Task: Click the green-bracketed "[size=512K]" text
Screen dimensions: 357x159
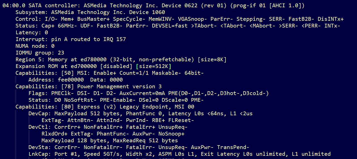Action: [153, 66]
